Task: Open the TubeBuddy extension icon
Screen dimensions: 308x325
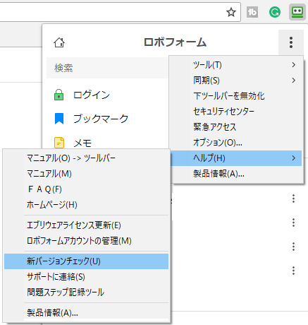Action: click(x=252, y=12)
